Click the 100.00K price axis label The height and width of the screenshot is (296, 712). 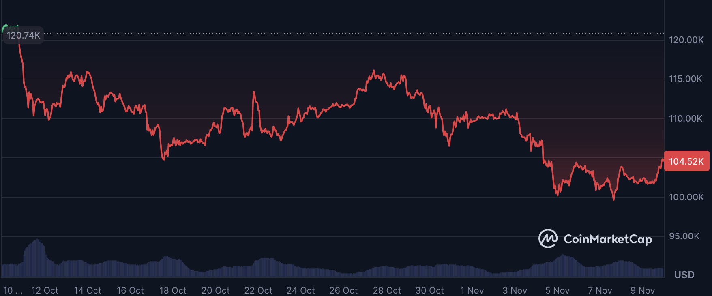(686, 197)
